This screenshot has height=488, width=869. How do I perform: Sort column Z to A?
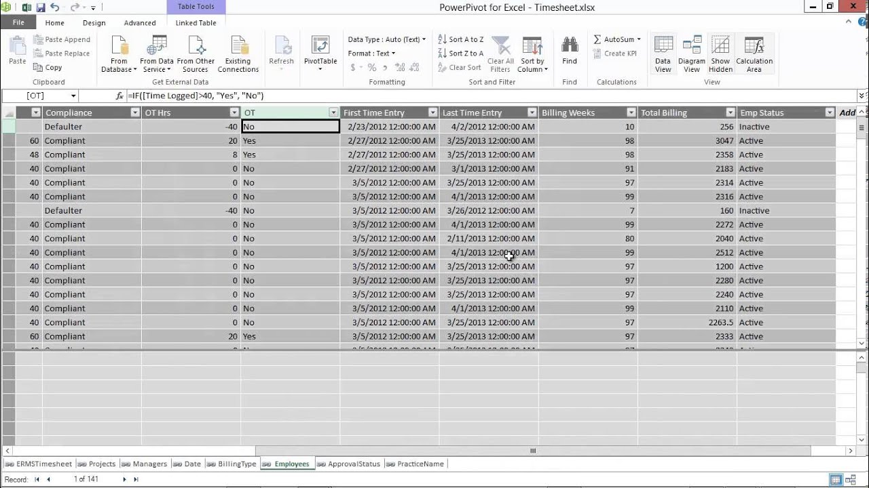coord(460,54)
